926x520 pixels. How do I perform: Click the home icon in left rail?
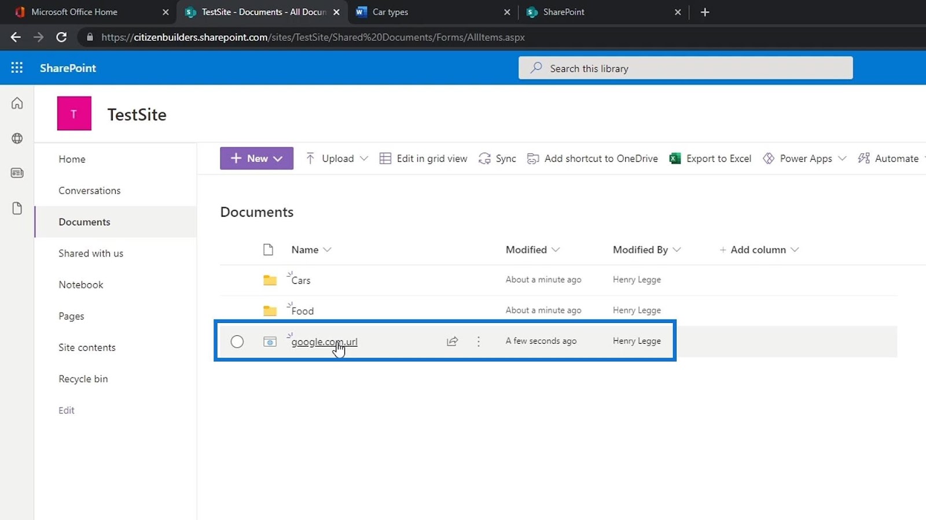coord(17,103)
